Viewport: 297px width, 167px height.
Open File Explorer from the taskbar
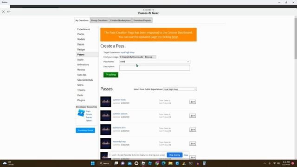(170, 163)
